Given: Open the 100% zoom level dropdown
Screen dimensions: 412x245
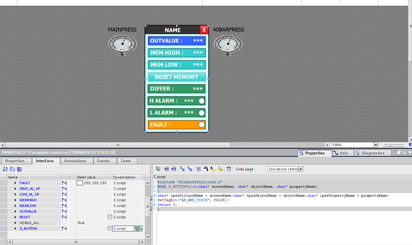Looking at the screenshot, I should (375, 145).
